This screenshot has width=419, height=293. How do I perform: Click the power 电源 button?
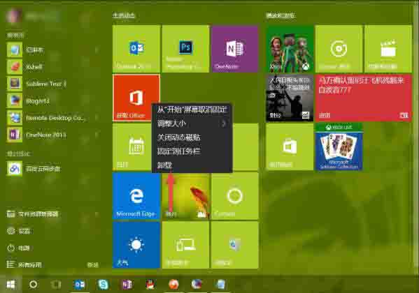point(18,248)
